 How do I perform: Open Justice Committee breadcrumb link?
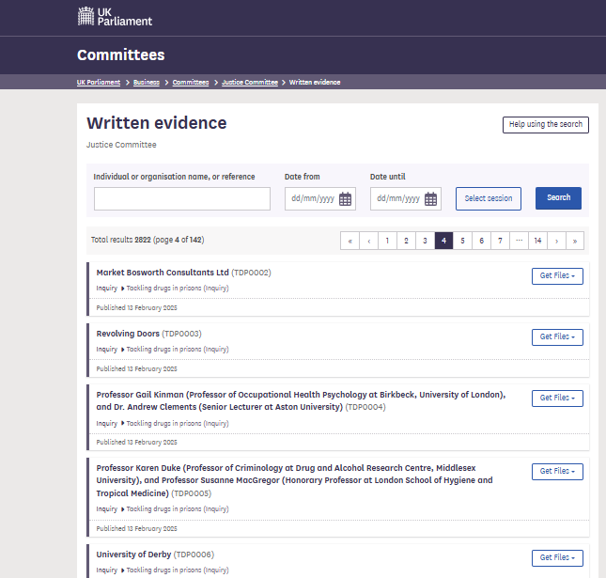click(x=250, y=83)
